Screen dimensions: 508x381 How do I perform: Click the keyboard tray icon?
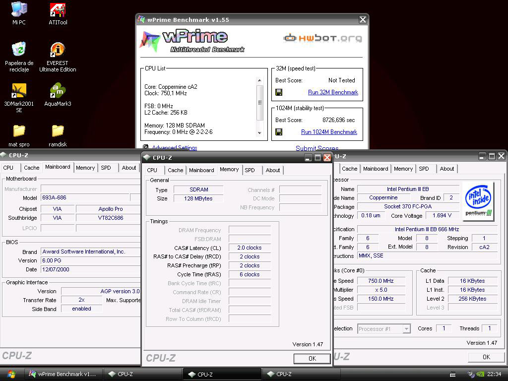(453, 375)
